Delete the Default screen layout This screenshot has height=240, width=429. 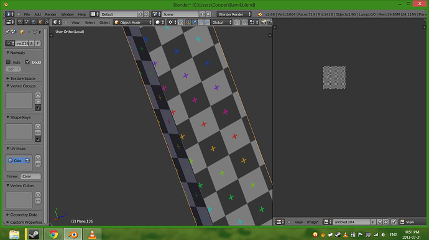[x=146, y=14]
